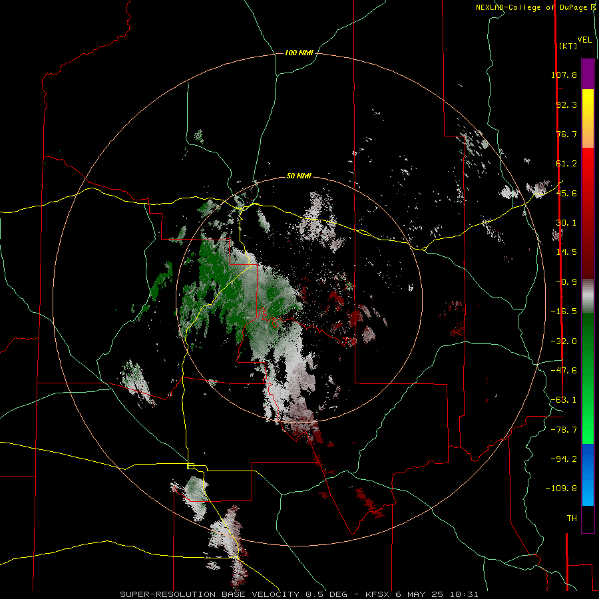
Task: Pick the yellow-orange segment of velocity scale
Action: coord(588,118)
